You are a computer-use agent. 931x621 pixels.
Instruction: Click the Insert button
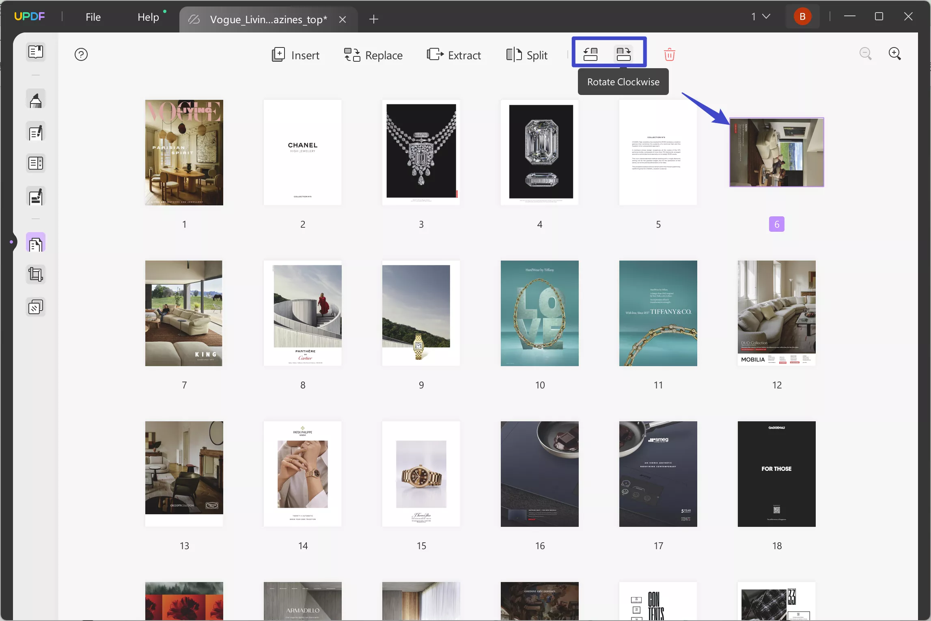[295, 55]
